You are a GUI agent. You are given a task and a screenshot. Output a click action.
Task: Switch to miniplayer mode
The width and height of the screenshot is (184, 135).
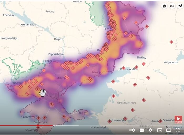click(160, 130)
